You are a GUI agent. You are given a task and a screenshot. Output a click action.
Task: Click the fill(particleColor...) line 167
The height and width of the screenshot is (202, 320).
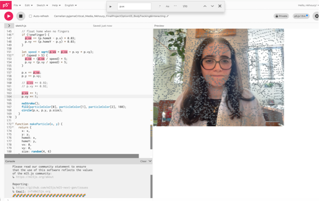(x=74, y=107)
